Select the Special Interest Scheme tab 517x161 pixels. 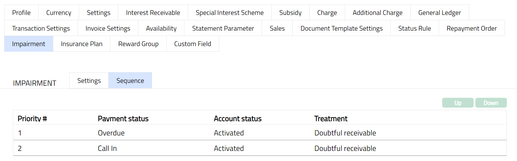point(230,13)
